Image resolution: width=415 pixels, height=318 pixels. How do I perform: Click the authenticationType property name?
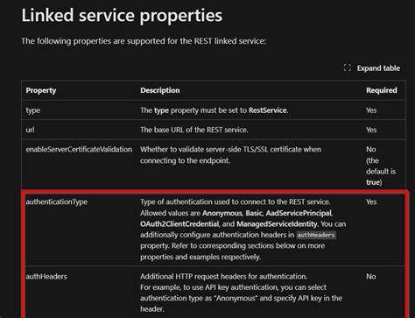tap(57, 201)
